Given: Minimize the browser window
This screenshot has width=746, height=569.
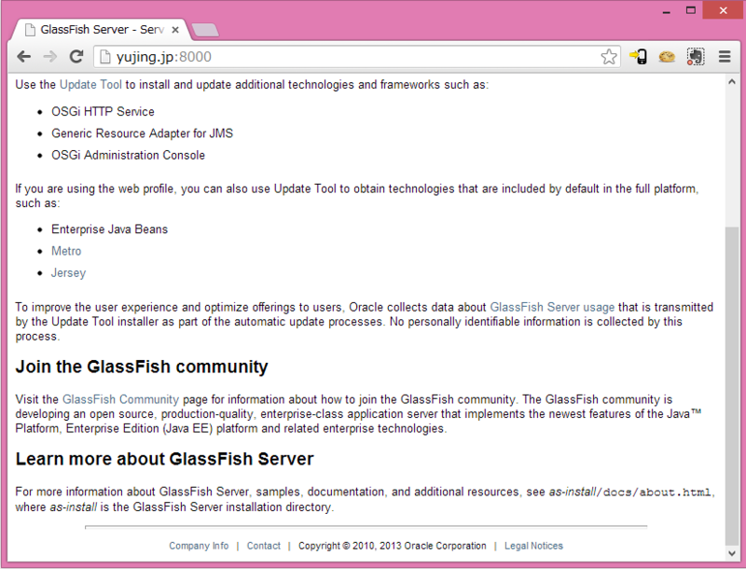Looking at the screenshot, I should pyautogui.click(x=666, y=11).
